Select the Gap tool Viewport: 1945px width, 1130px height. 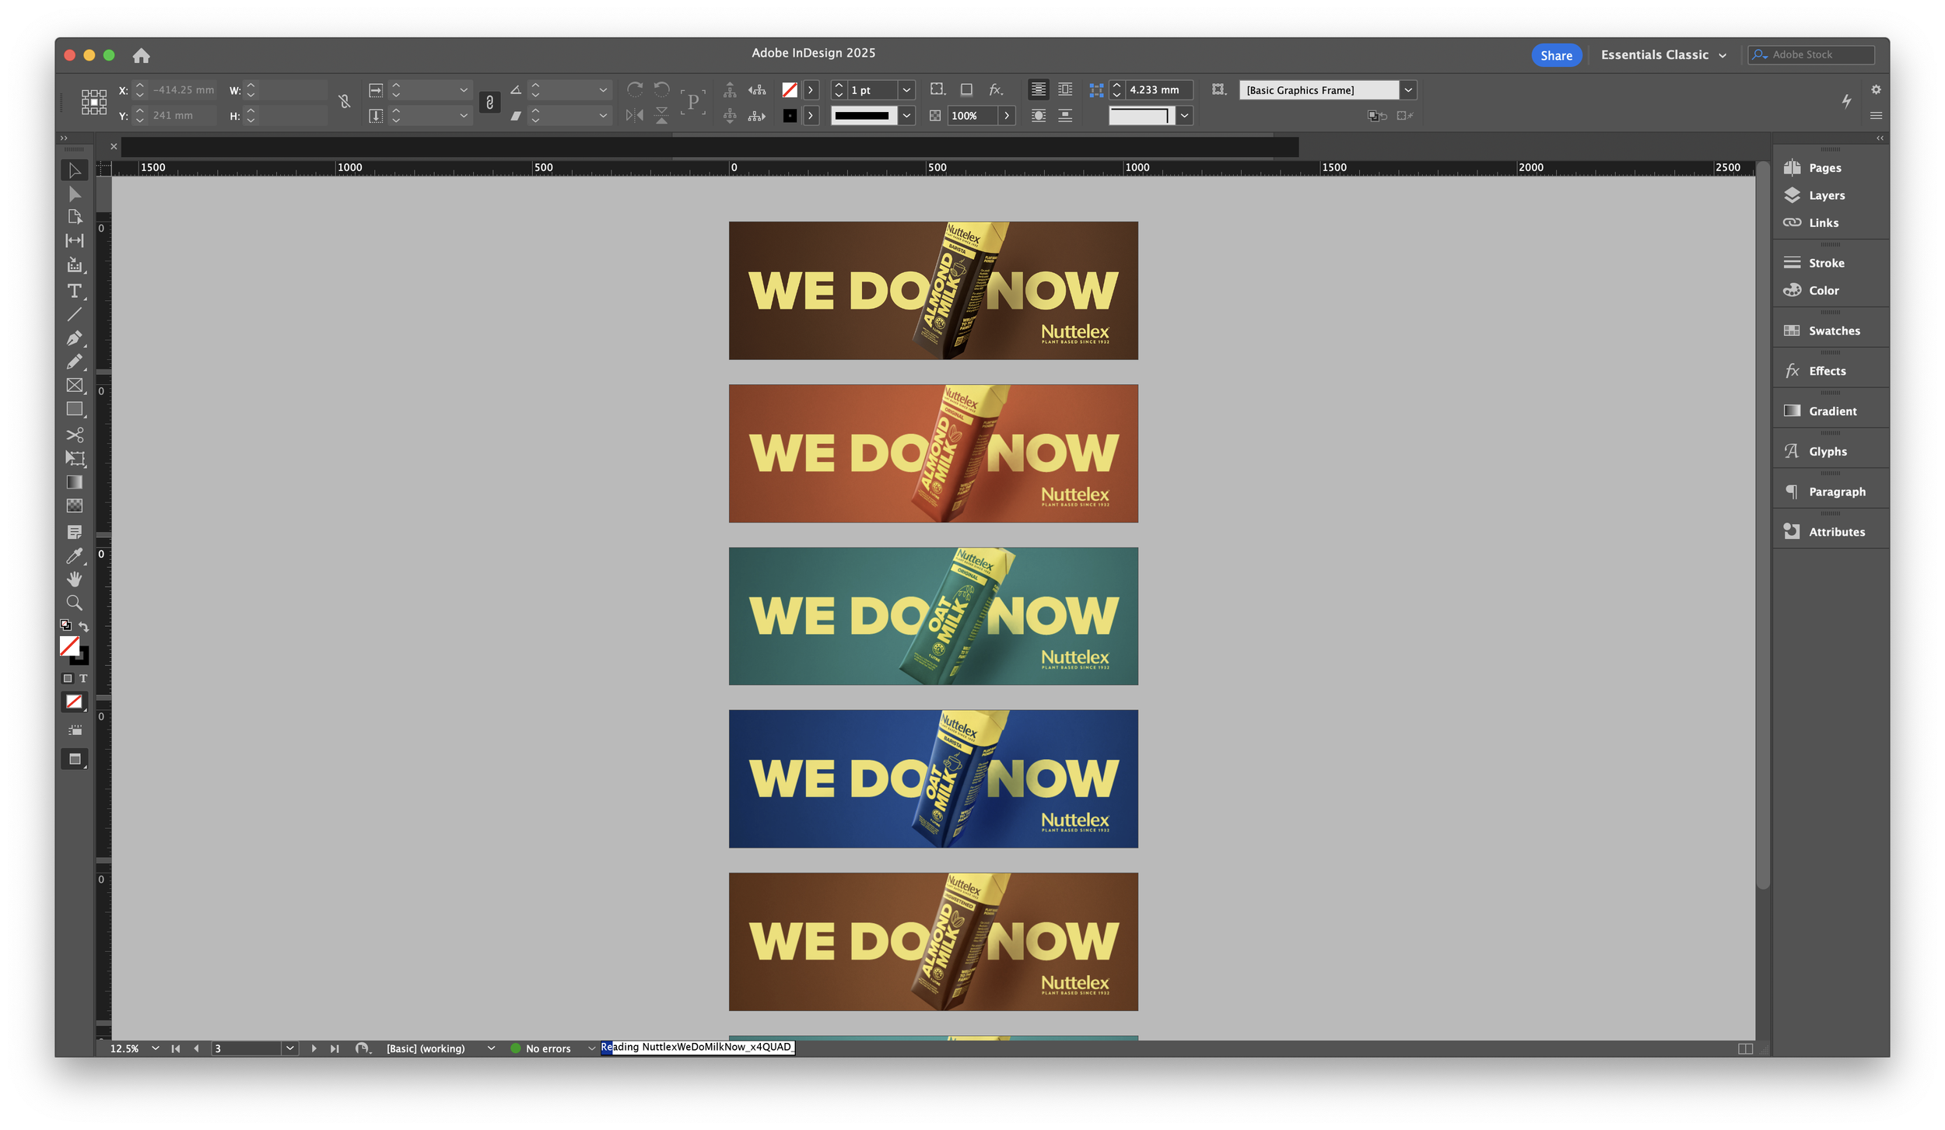click(x=75, y=241)
